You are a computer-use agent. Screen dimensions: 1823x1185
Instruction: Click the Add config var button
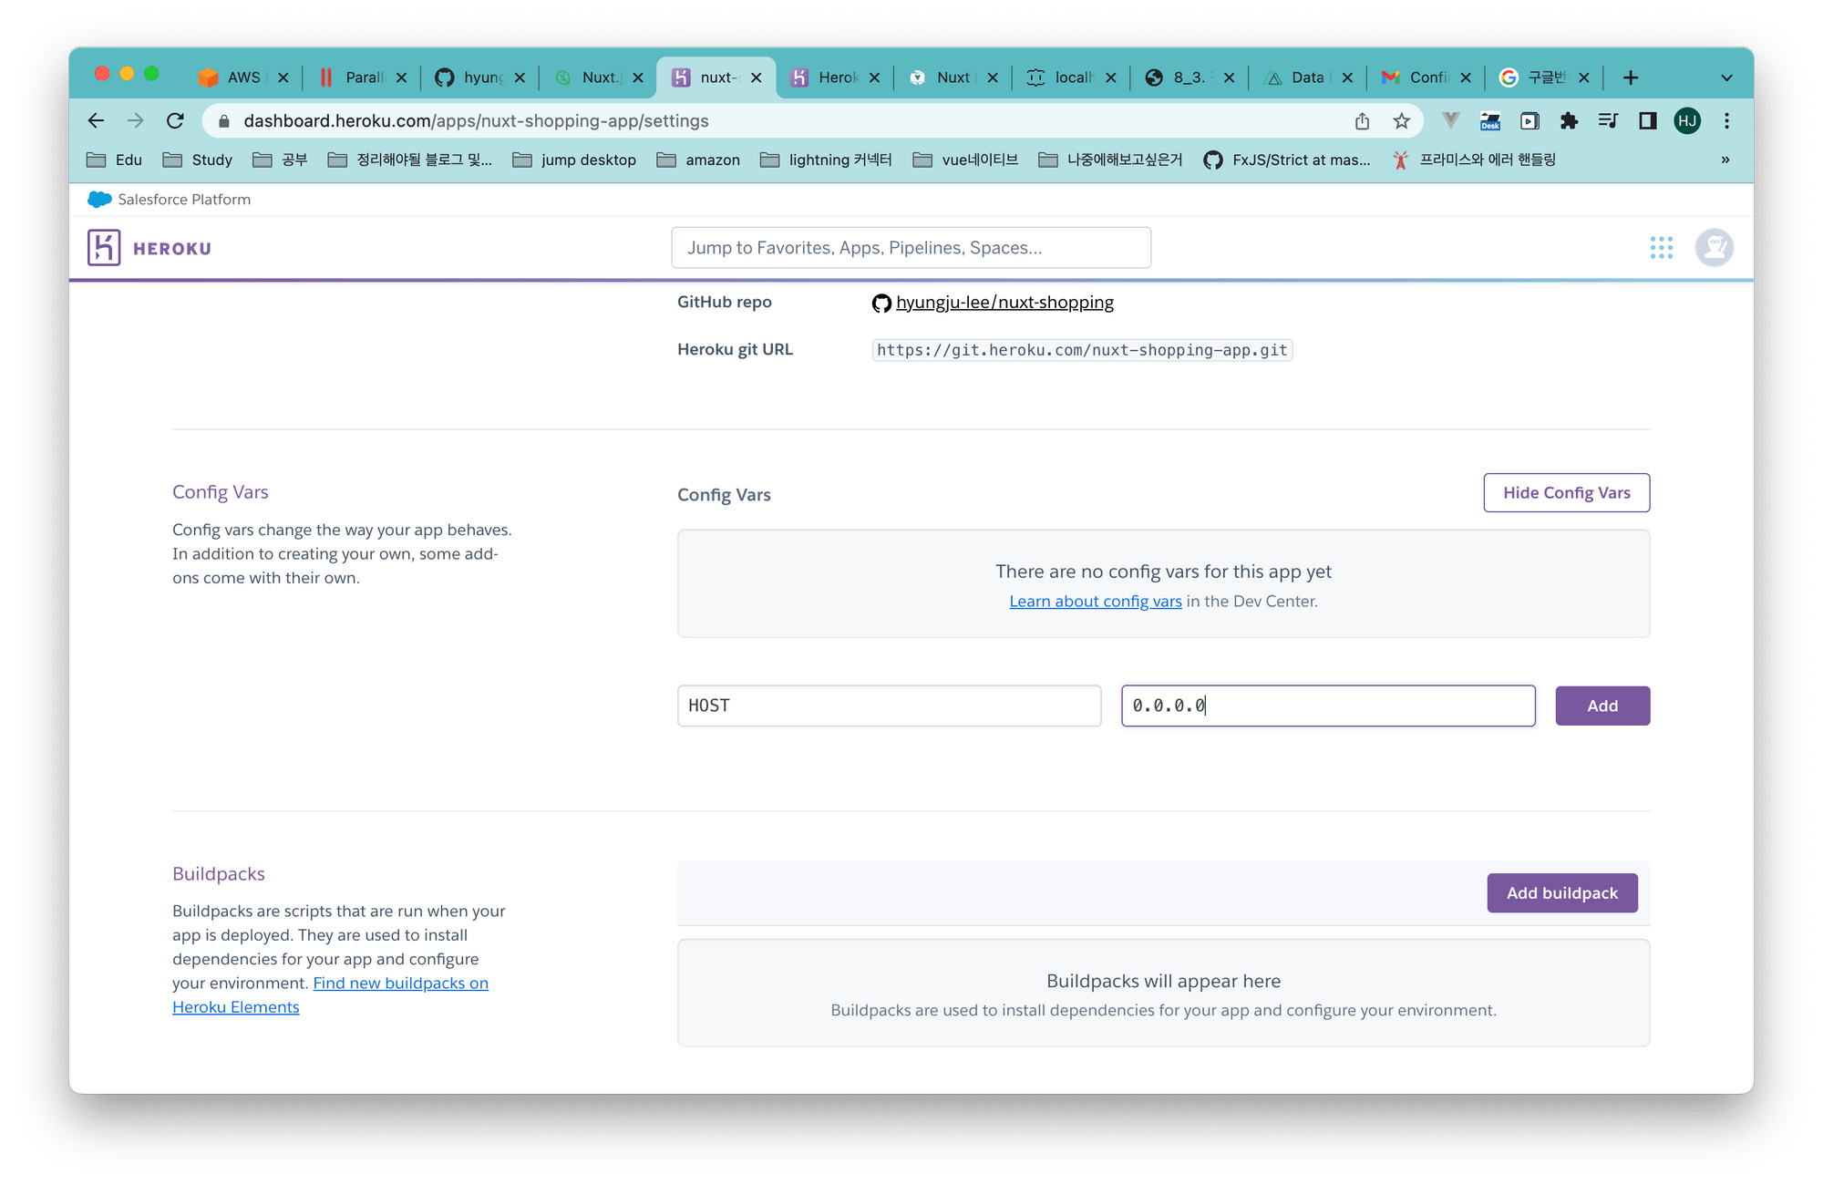(x=1602, y=706)
